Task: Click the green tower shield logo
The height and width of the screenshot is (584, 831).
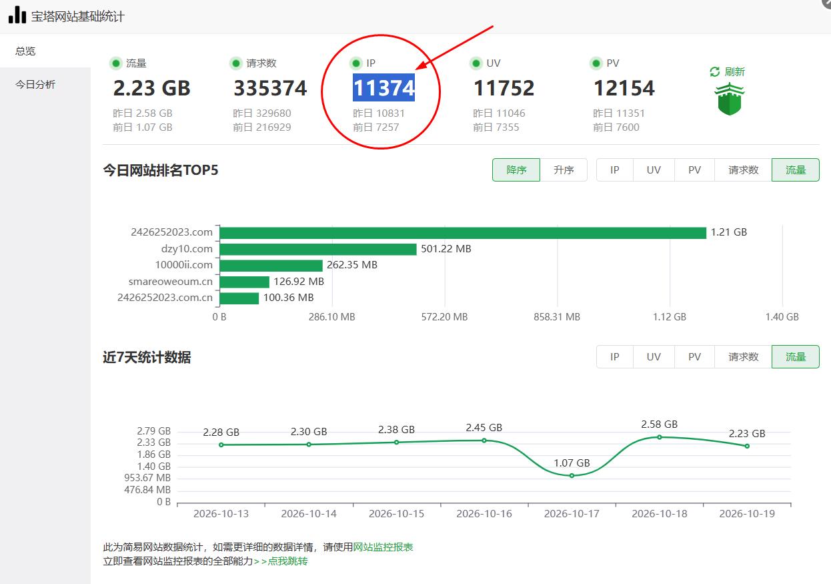Action: point(730,99)
